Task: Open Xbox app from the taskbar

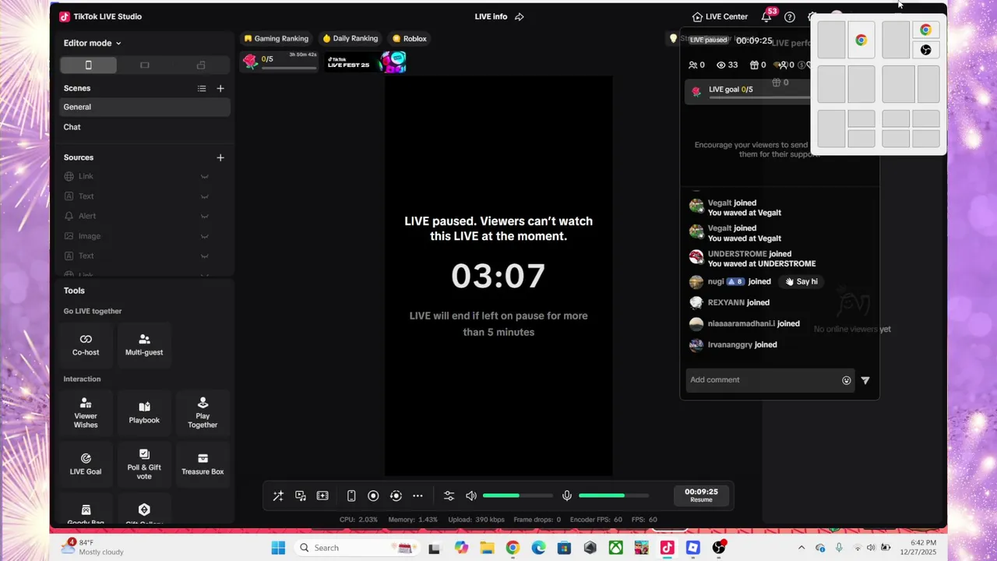Action: 616,548
